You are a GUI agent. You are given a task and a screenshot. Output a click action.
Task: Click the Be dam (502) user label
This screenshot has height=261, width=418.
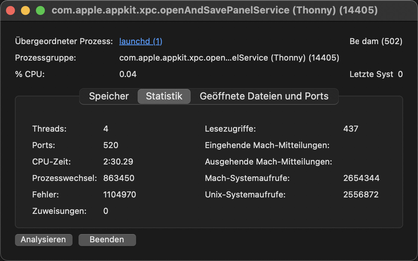(x=376, y=41)
